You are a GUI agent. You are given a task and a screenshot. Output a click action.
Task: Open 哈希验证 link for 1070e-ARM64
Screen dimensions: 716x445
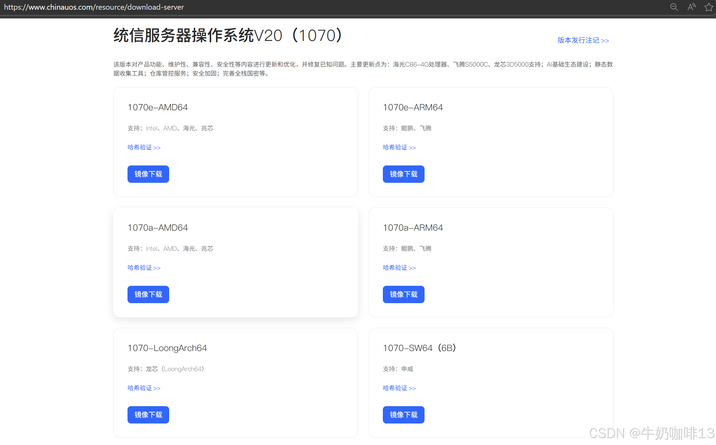(399, 147)
